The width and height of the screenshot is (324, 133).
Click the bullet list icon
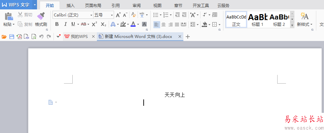pos(156,15)
